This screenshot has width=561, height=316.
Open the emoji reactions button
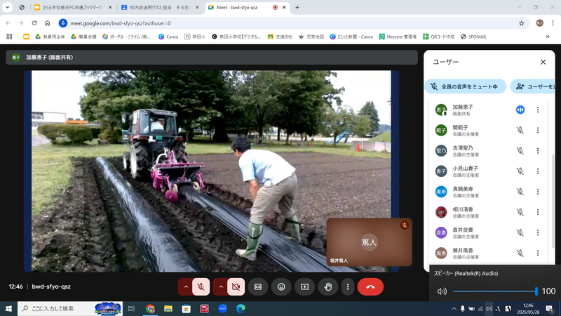[281, 287]
